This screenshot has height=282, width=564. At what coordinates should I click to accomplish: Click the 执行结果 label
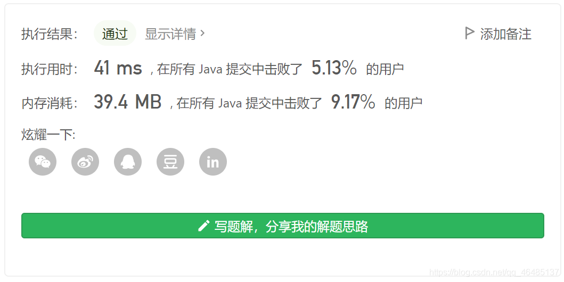point(50,34)
